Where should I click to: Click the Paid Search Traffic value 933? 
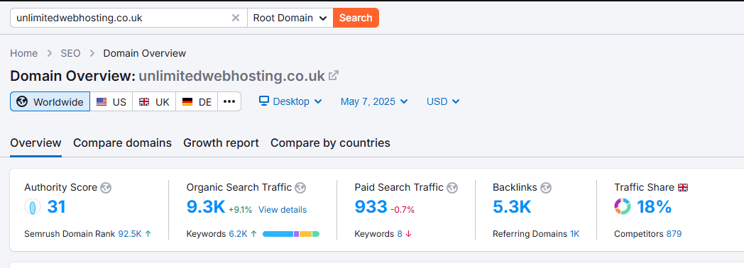[371, 207]
